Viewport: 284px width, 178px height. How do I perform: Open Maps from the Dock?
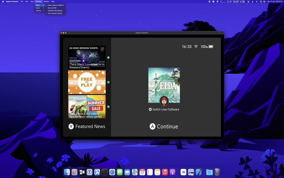tap(135, 172)
